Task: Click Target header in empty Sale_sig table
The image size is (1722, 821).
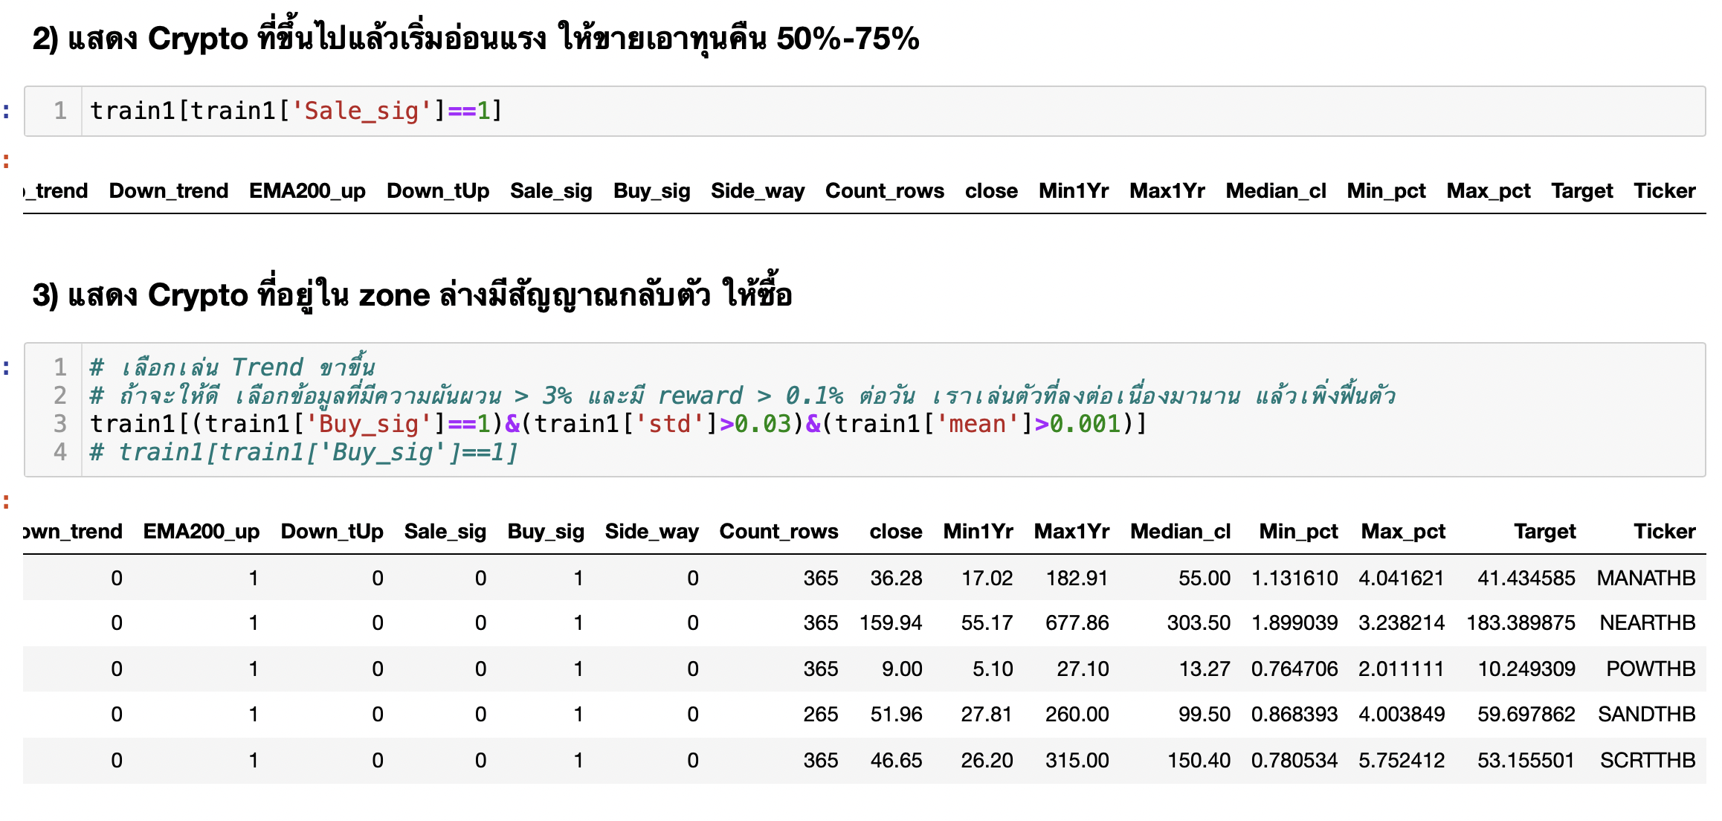Action: [x=1581, y=191]
